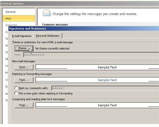Viewport: 159px width, 127px height.
Task: Select the Personal Stationery tab
Action: point(48,36)
